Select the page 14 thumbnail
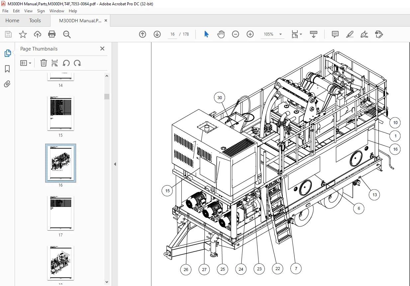410x286 pixels. [x=60, y=76]
